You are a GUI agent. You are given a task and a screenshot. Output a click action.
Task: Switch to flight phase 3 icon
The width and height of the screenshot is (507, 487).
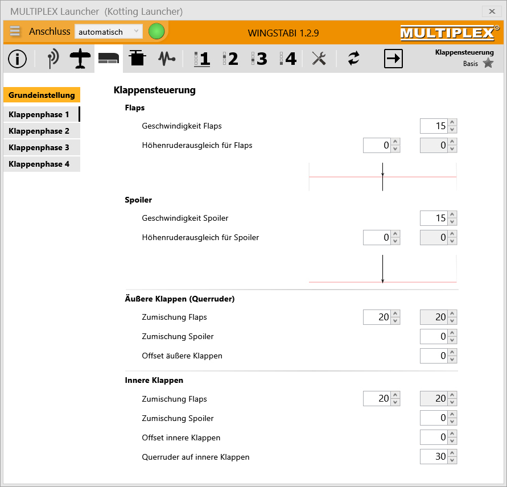(259, 59)
